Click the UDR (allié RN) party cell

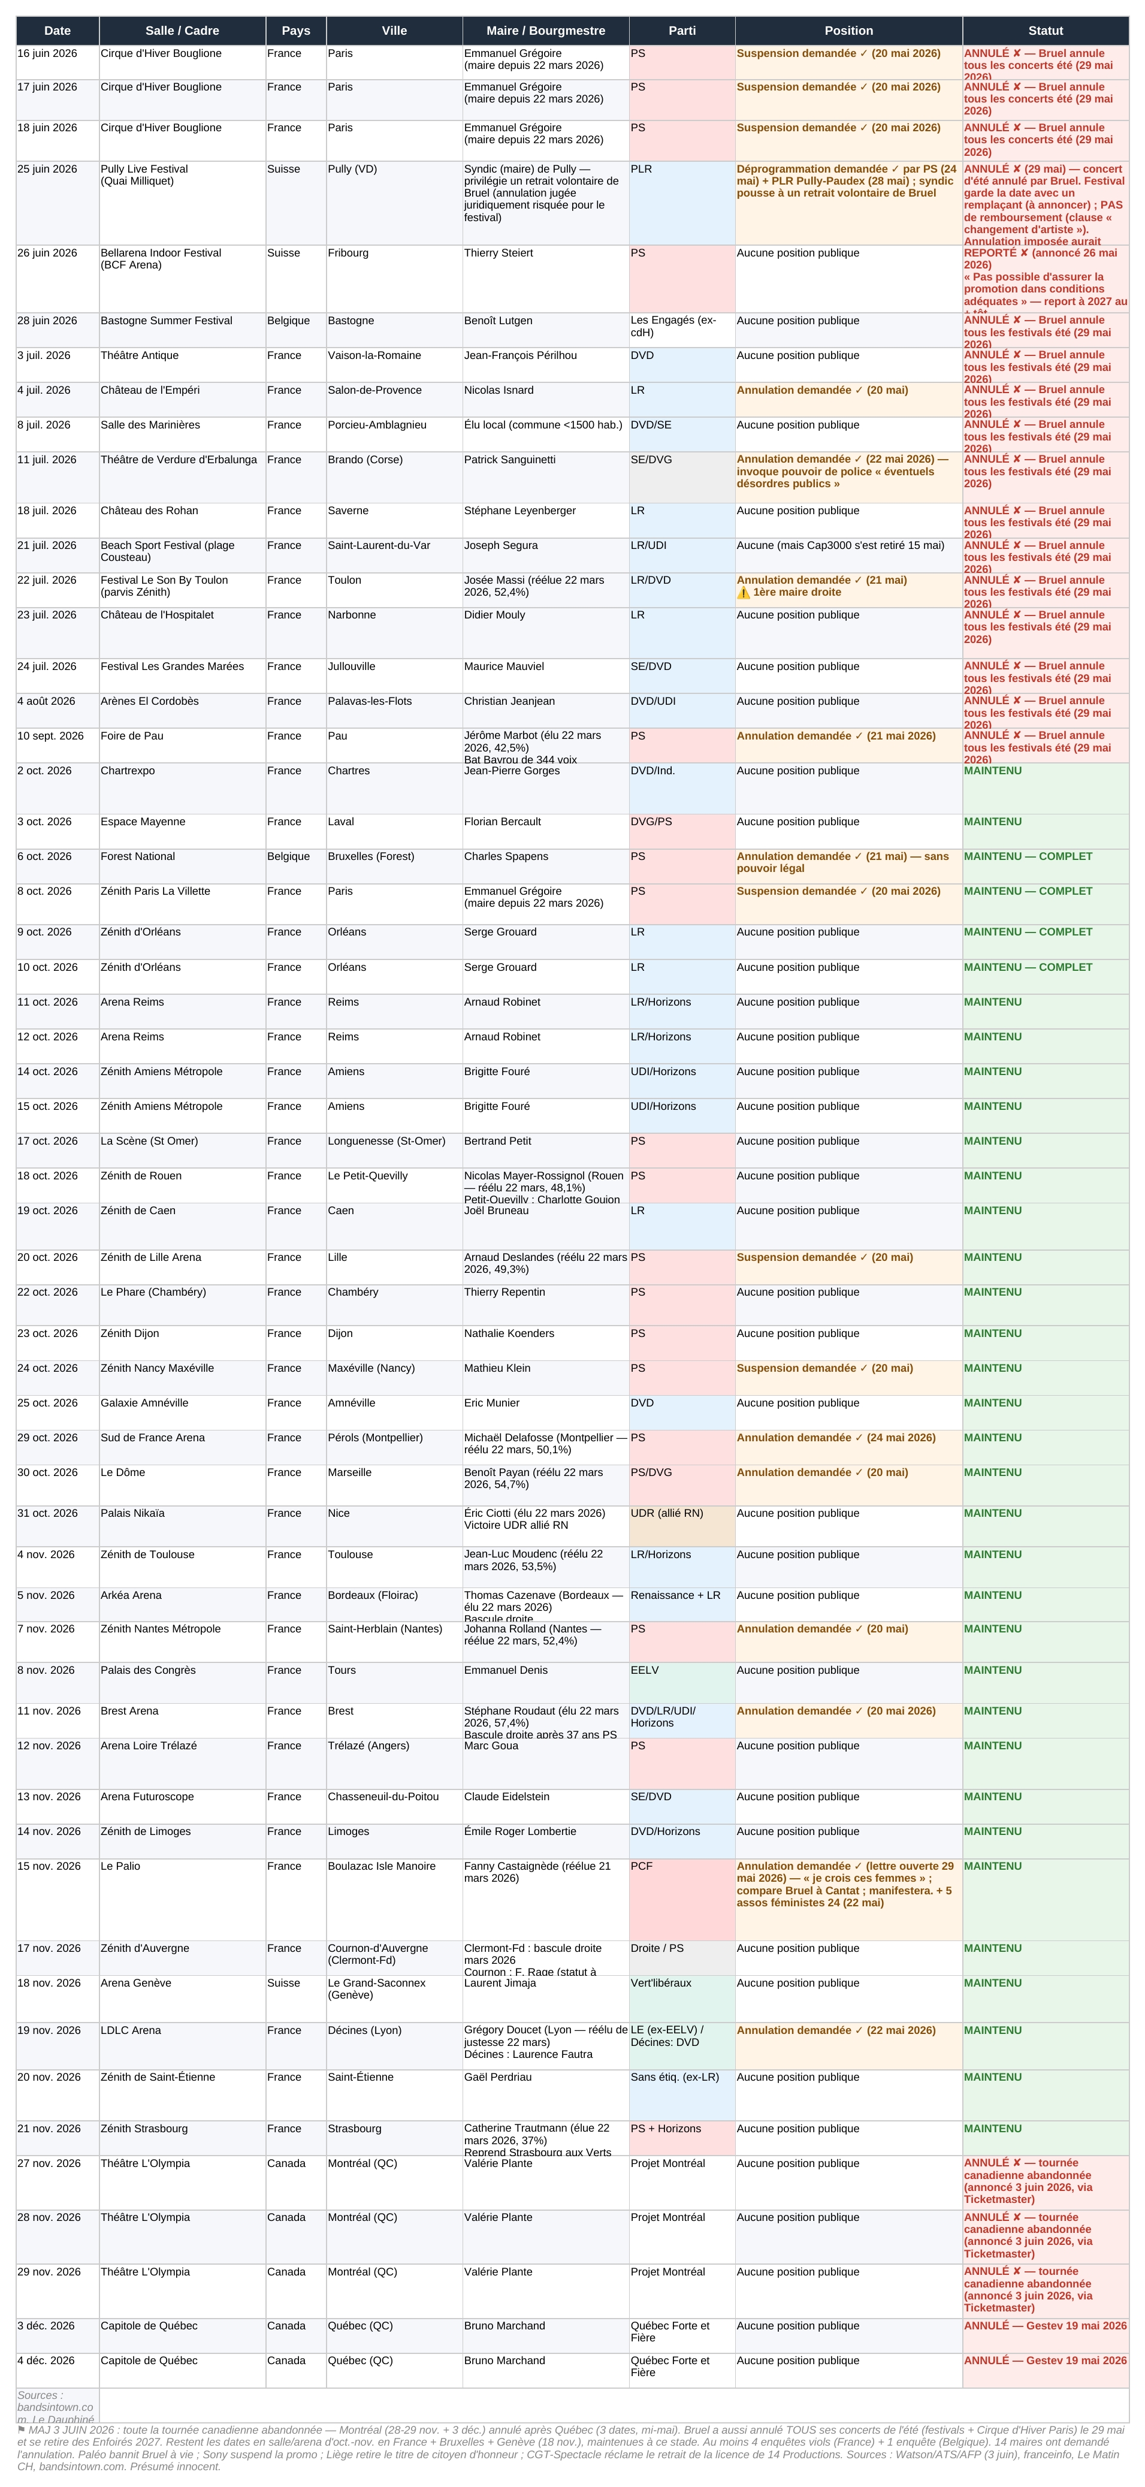point(682,1525)
